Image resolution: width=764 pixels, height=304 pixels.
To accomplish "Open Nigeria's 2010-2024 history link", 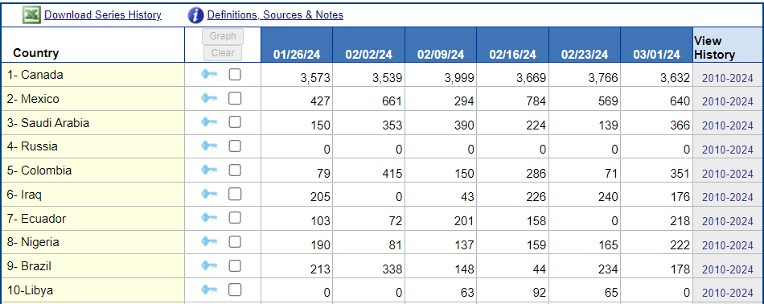I will click(728, 245).
